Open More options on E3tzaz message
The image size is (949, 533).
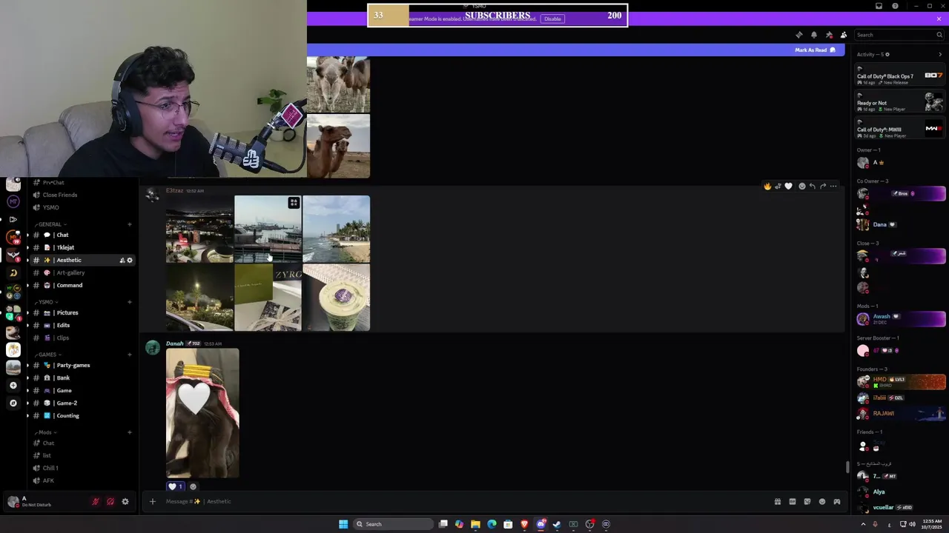click(833, 187)
